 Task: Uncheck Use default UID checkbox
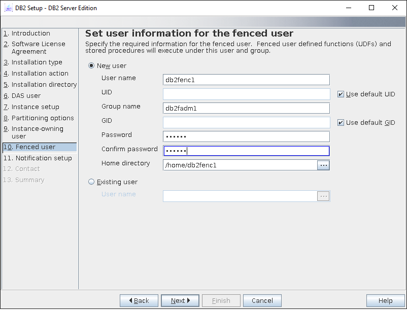[341, 94]
